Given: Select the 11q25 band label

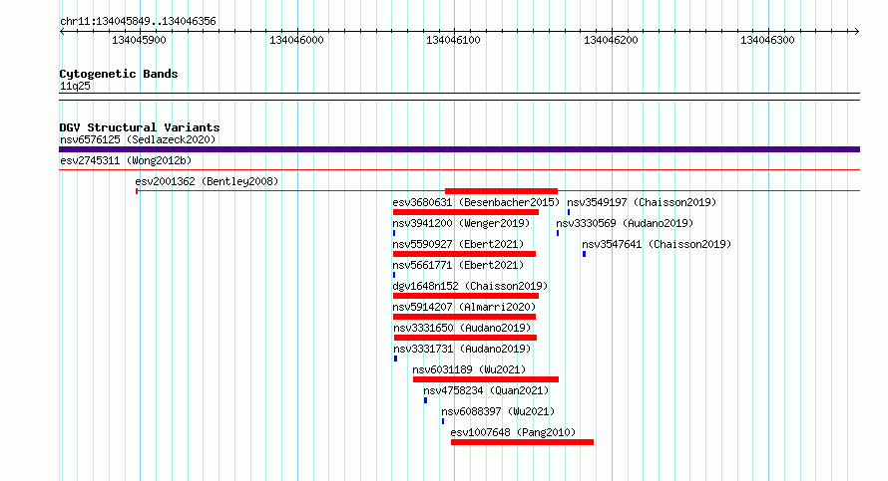Looking at the screenshot, I should (x=75, y=86).
